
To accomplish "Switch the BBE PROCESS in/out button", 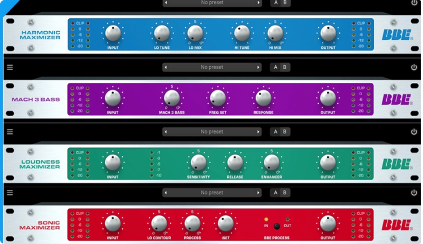I will (277, 226).
